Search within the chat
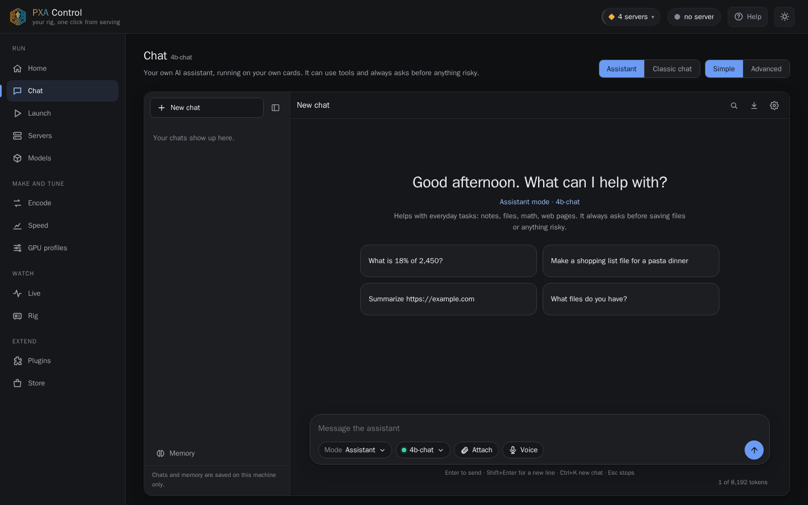 [734, 105]
